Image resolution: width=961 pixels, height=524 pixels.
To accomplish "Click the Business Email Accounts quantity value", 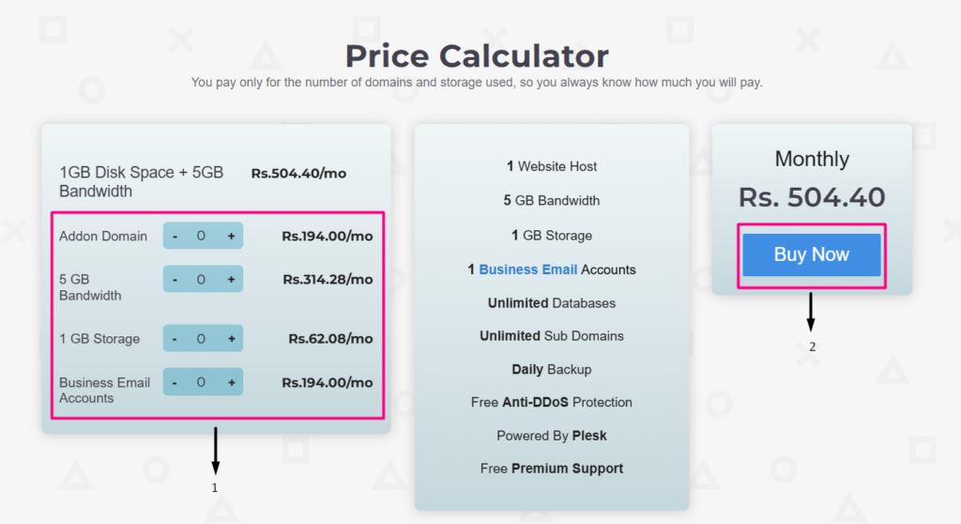I will point(202,382).
